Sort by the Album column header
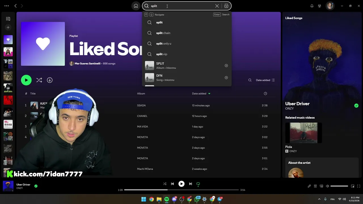 coord(141,93)
